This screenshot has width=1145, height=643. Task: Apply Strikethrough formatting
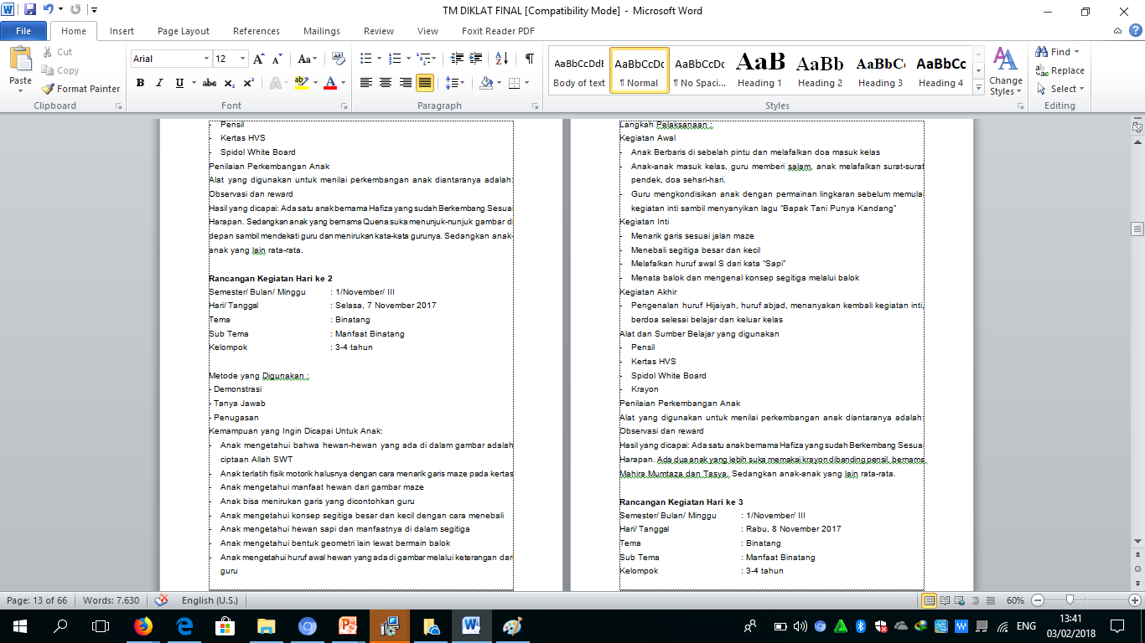[210, 83]
